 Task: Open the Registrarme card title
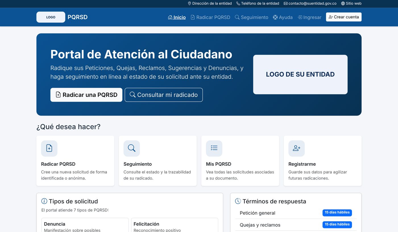(x=302, y=164)
